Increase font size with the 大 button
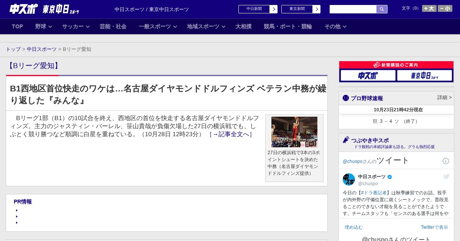 pyautogui.click(x=429, y=8)
